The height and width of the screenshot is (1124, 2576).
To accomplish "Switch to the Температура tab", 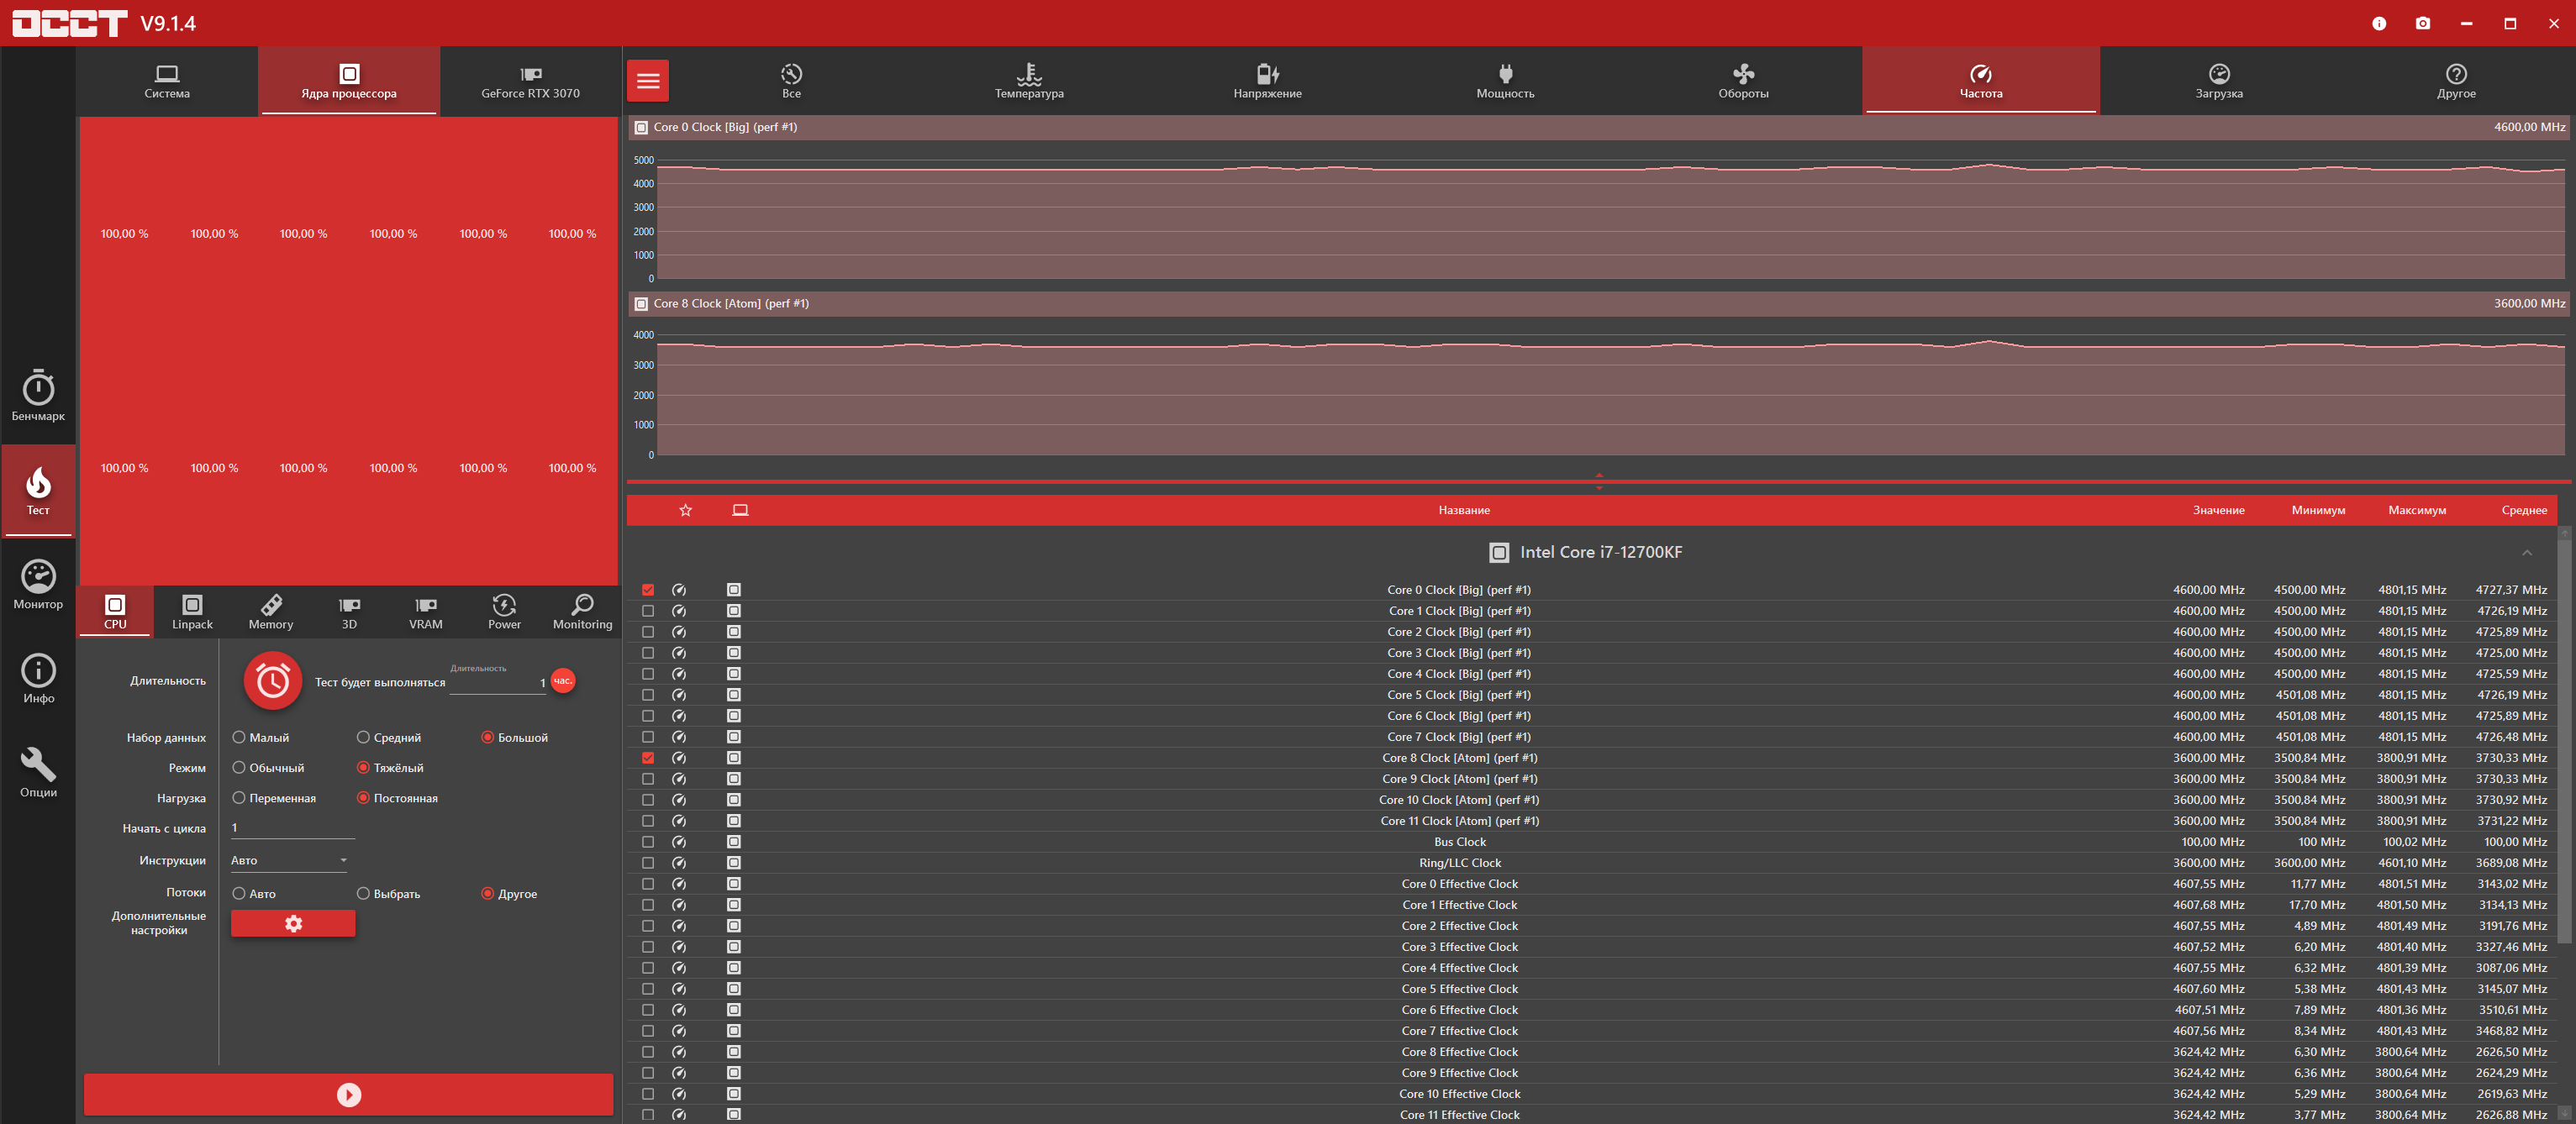I will click(1029, 81).
